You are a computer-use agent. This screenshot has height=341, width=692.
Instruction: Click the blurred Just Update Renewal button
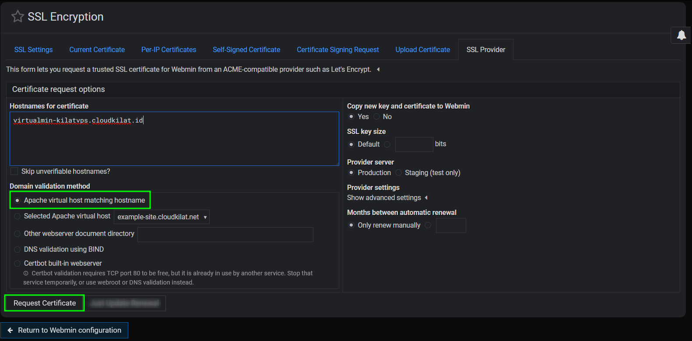125,303
